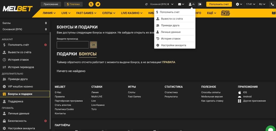
Task: Open Мобильная версия footer link
Action: (x=212, y=97)
